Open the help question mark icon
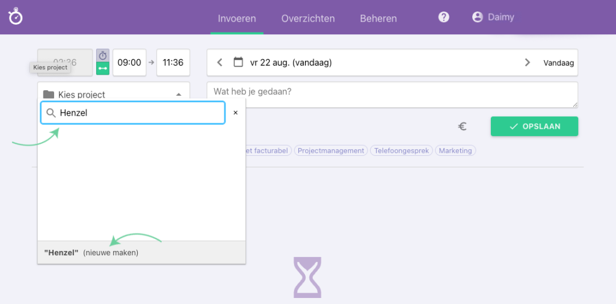The height and width of the screenshot is (304, 616). click(444, 17)
